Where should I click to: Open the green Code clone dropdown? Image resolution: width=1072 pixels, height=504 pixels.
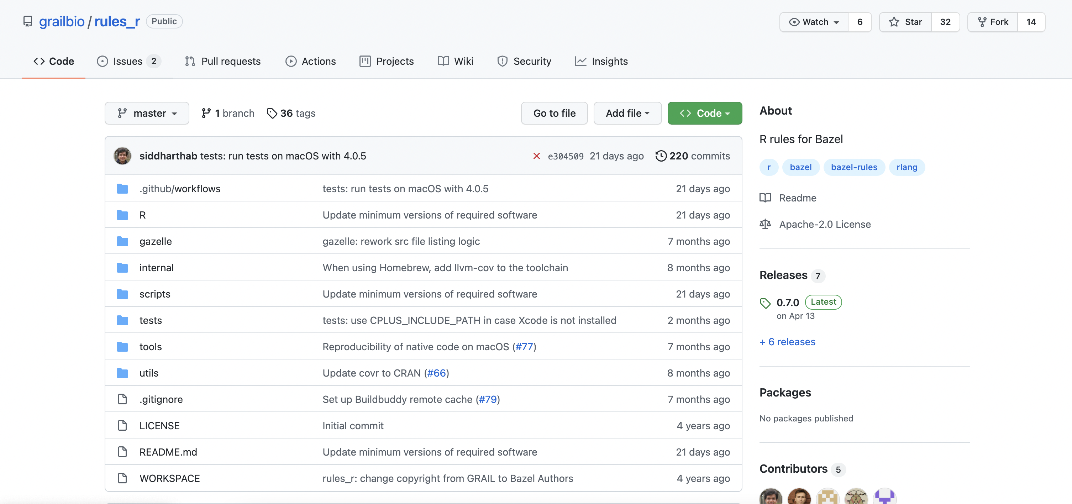705,113
